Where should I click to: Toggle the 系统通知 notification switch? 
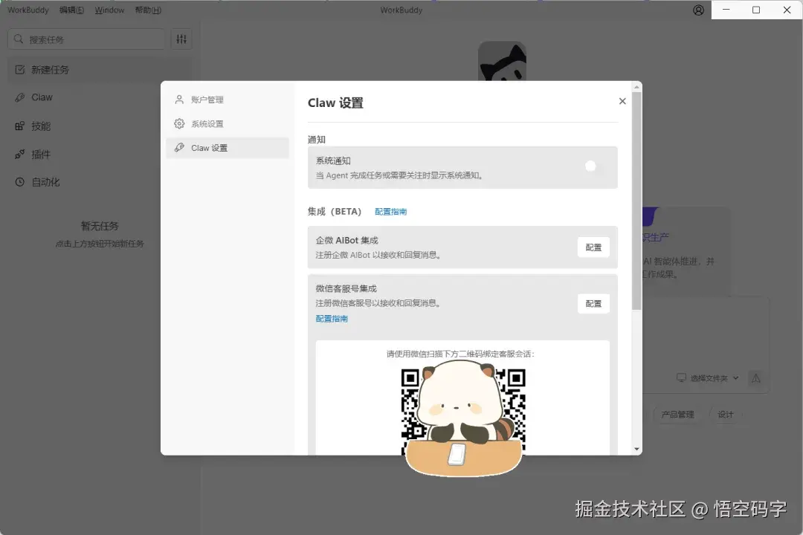pyautogui.click(x=590, y=165)
